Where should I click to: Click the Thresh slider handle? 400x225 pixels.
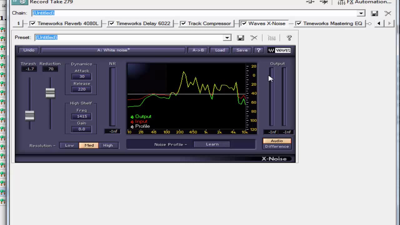[x=30, y=115]
